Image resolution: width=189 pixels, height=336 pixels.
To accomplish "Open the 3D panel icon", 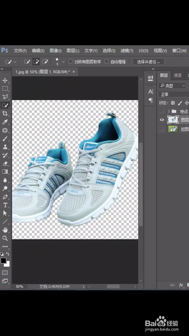I will pos(150,78).
